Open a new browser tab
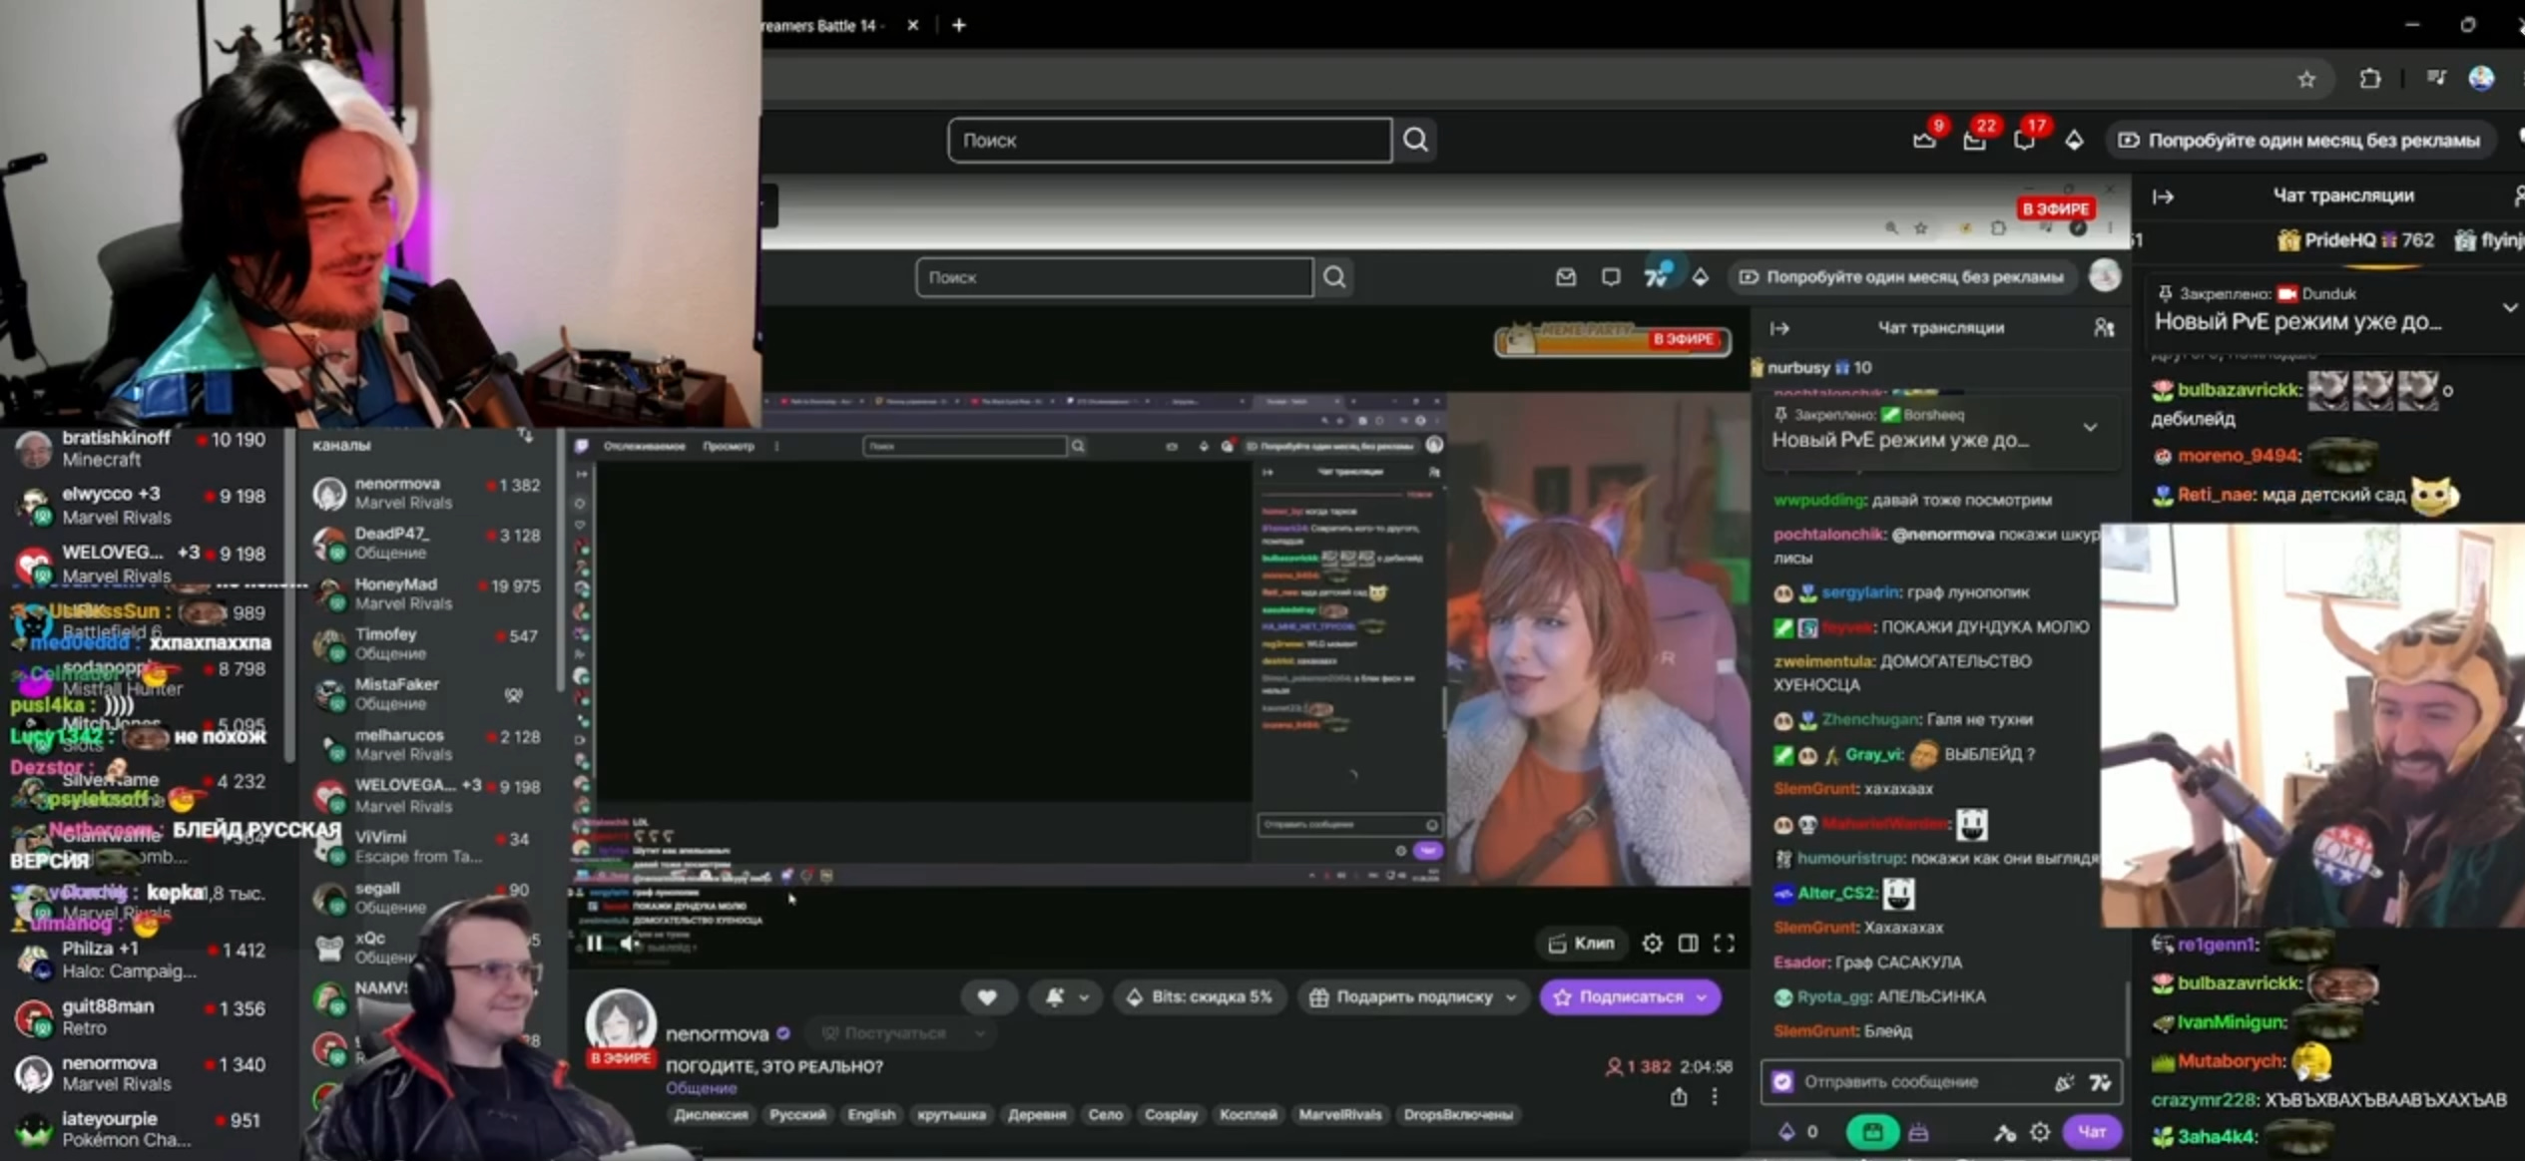The image size is (2525, 1161). coord(959,26)
